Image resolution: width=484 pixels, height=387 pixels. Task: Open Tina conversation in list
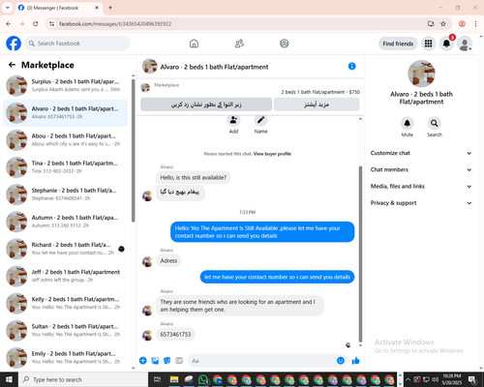click(x=66, y=167)
